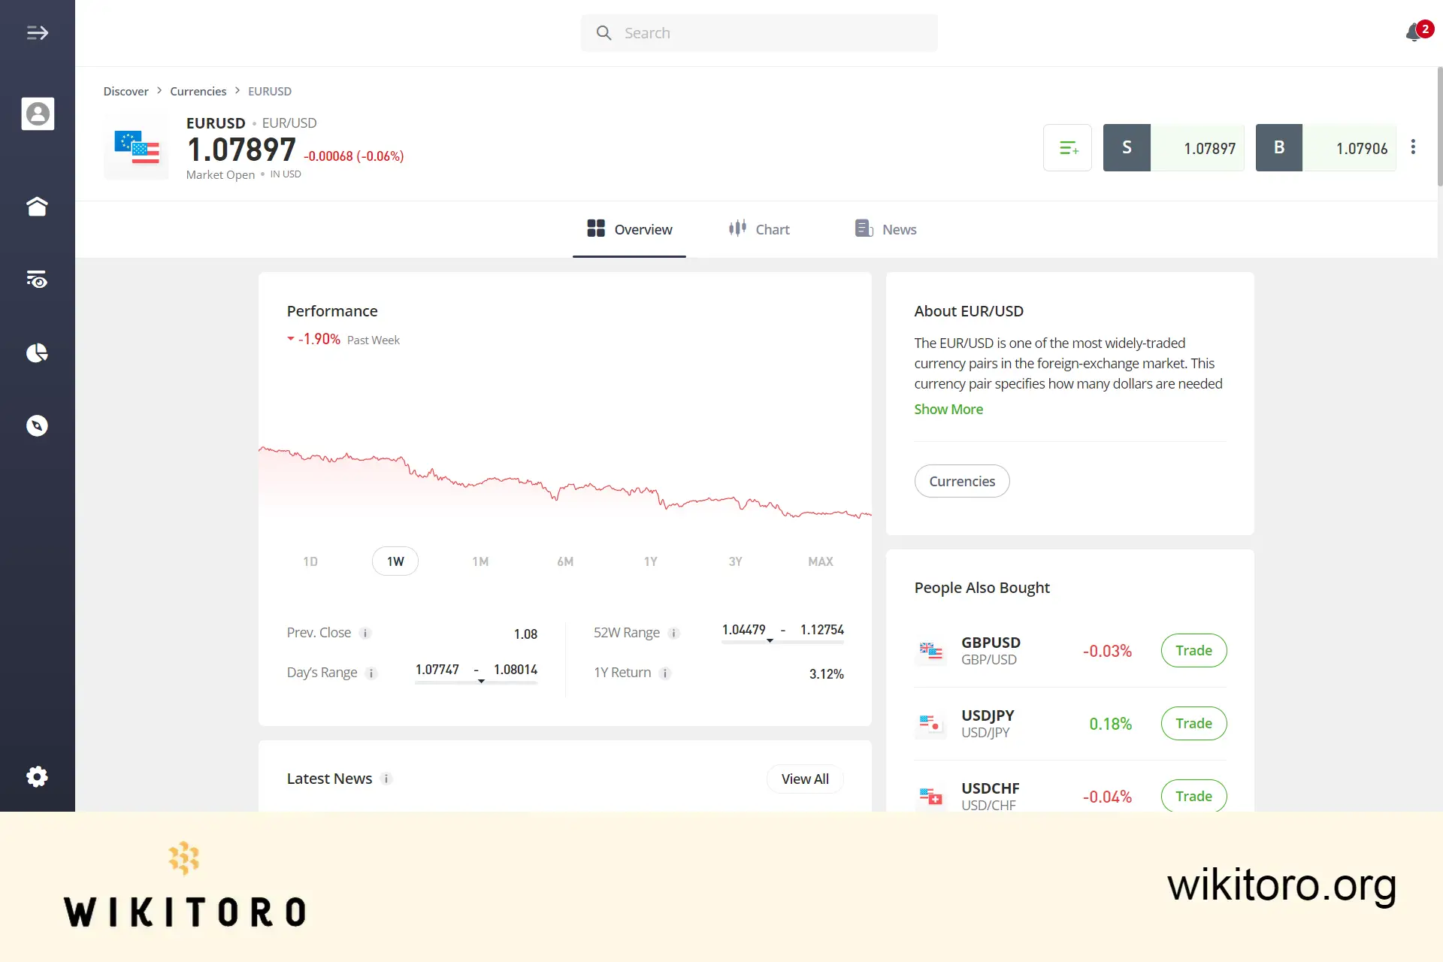Click the discovery/compass sidebar icon

[x=38, y=425]
